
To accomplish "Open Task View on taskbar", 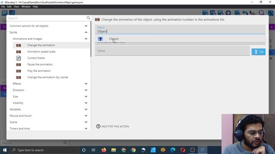I will pos(93,150).
